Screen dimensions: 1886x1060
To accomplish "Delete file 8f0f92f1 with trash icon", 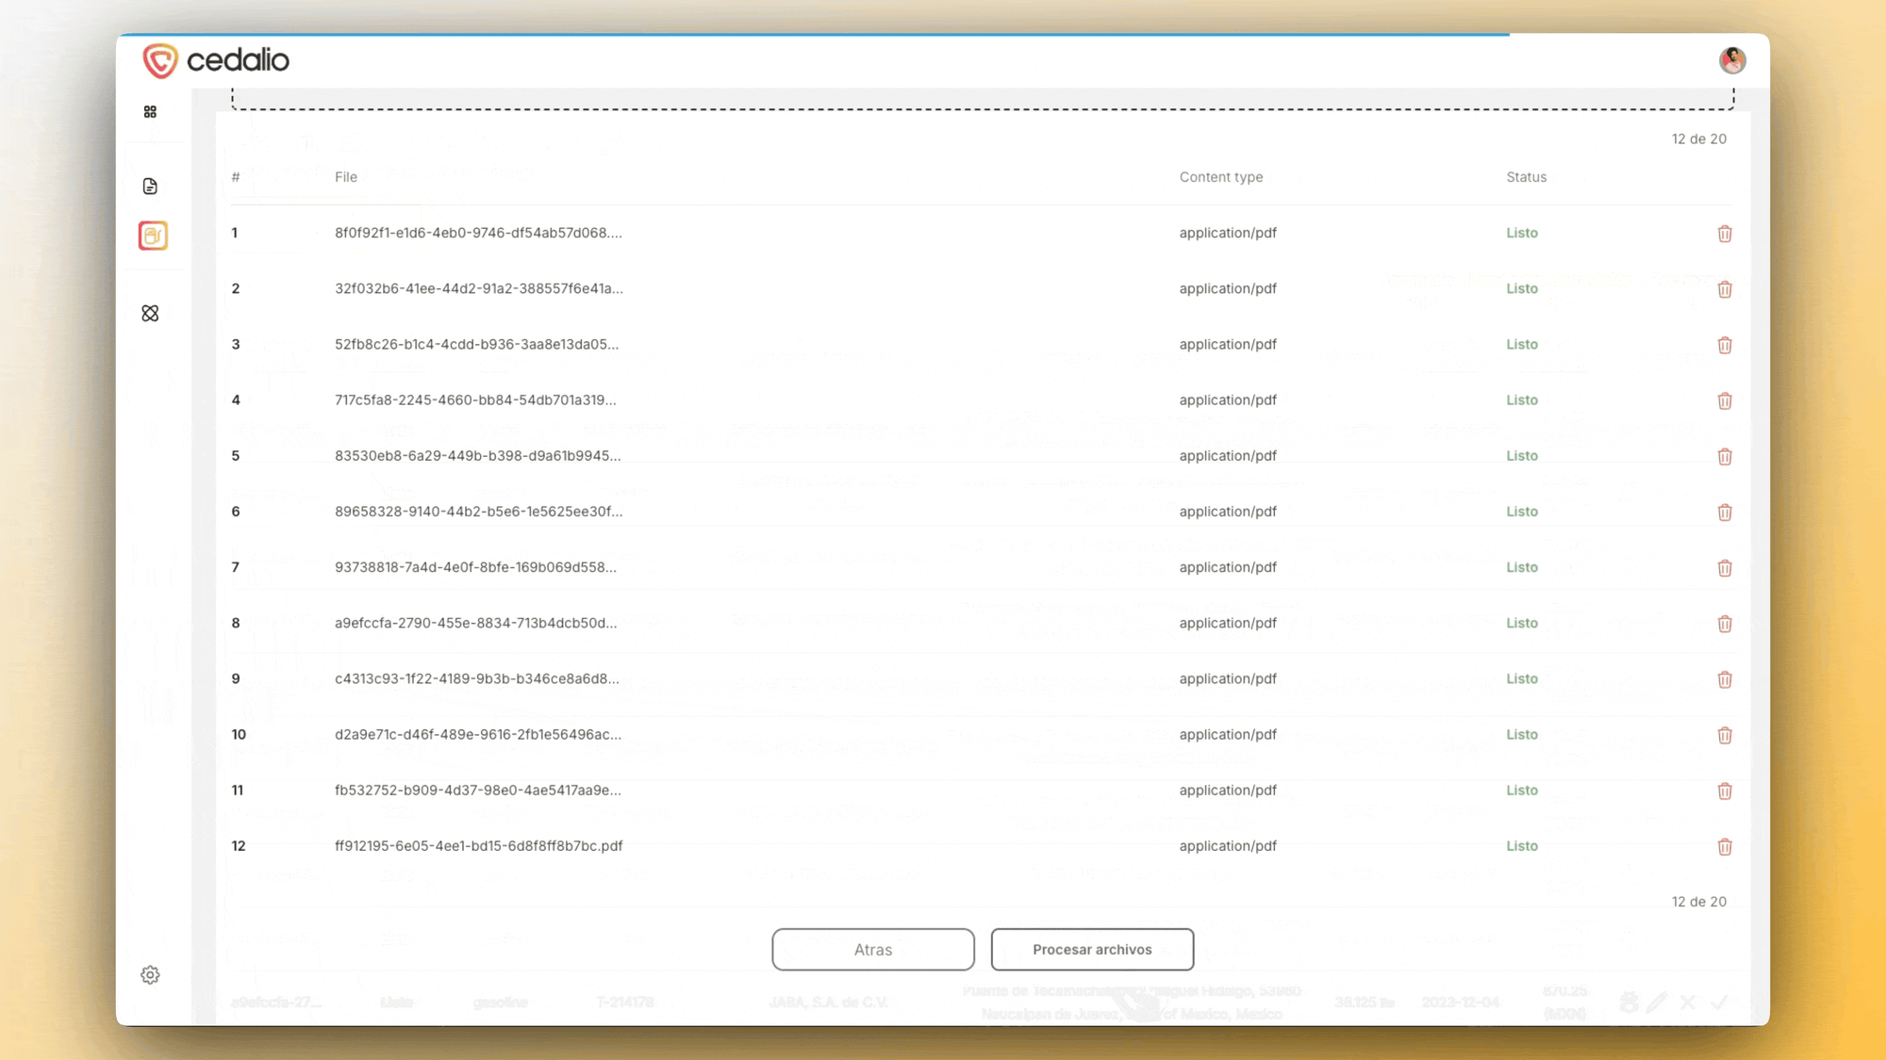I will point(1724,234).
